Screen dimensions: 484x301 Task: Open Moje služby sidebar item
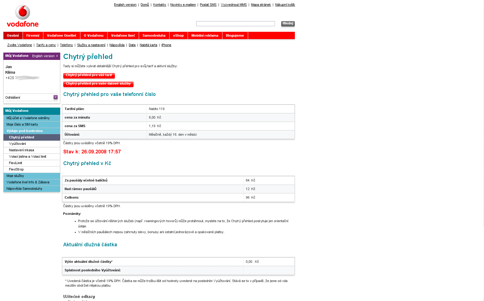[32, 176]
